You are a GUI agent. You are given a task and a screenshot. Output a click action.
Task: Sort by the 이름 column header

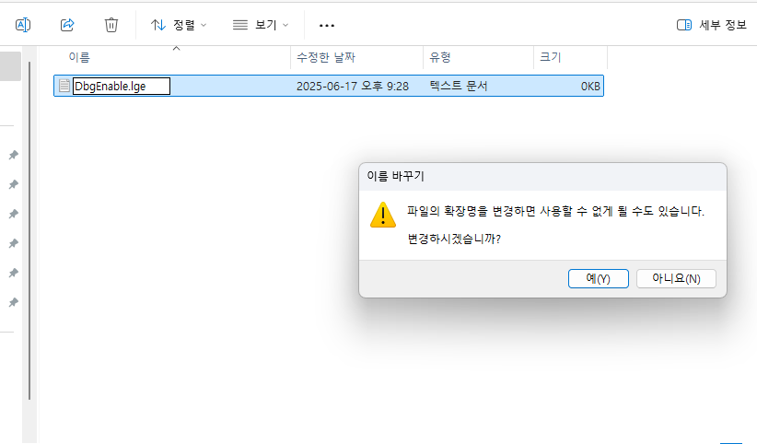click(x=79, y=57)
